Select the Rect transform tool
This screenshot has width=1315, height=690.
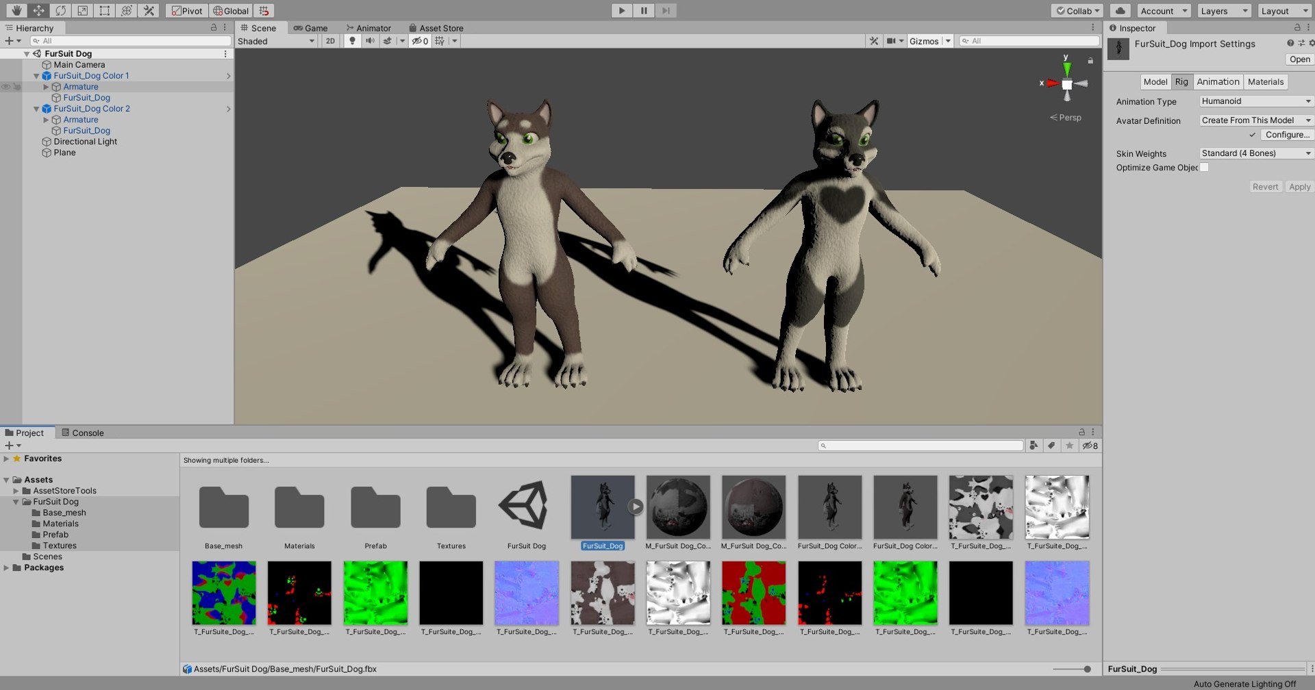point(104,10)
